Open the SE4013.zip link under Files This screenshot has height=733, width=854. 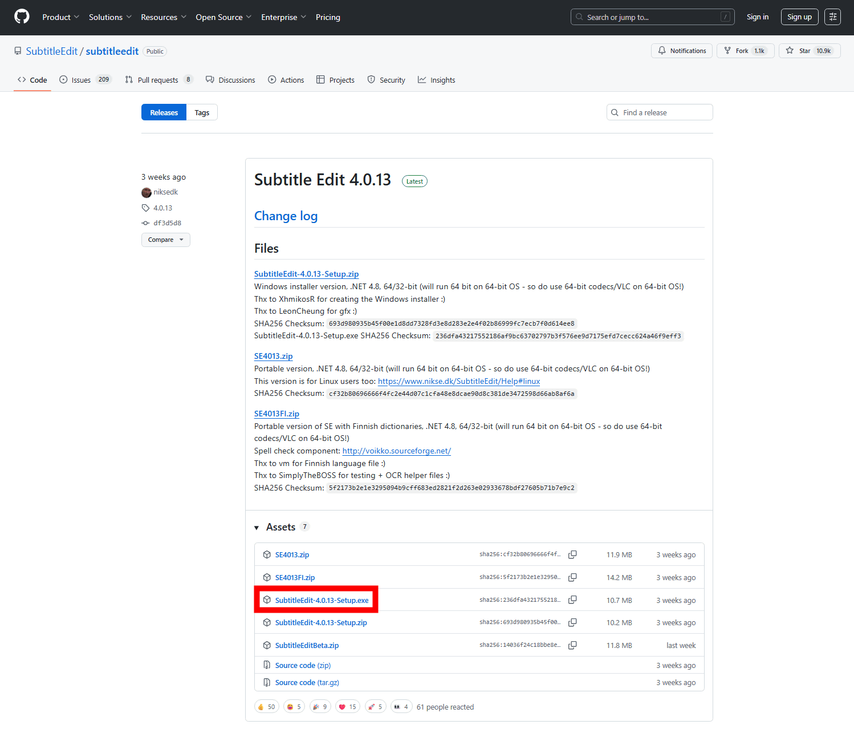point(273,356)
